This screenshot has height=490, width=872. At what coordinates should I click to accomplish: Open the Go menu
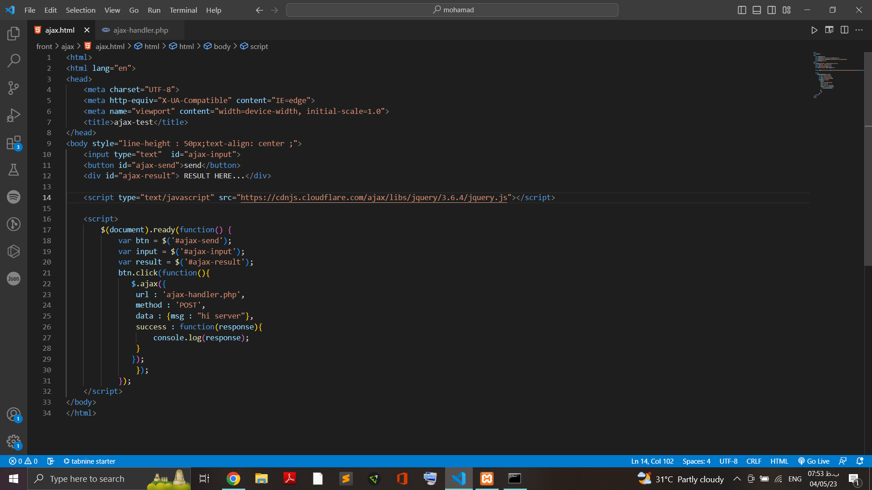click(x=134, y=10)
